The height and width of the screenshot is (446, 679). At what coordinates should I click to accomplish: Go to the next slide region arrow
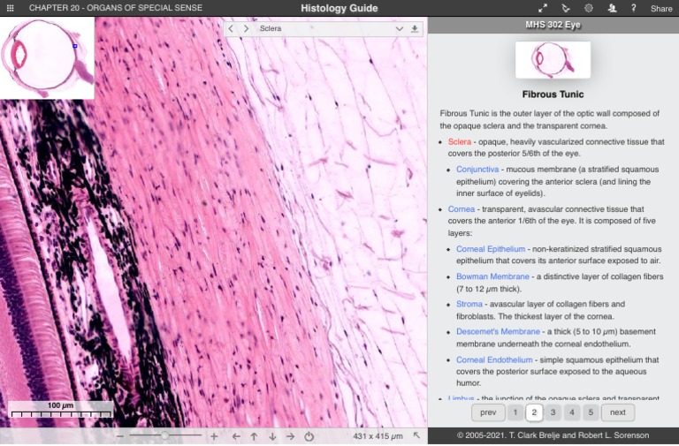[246, 28]
